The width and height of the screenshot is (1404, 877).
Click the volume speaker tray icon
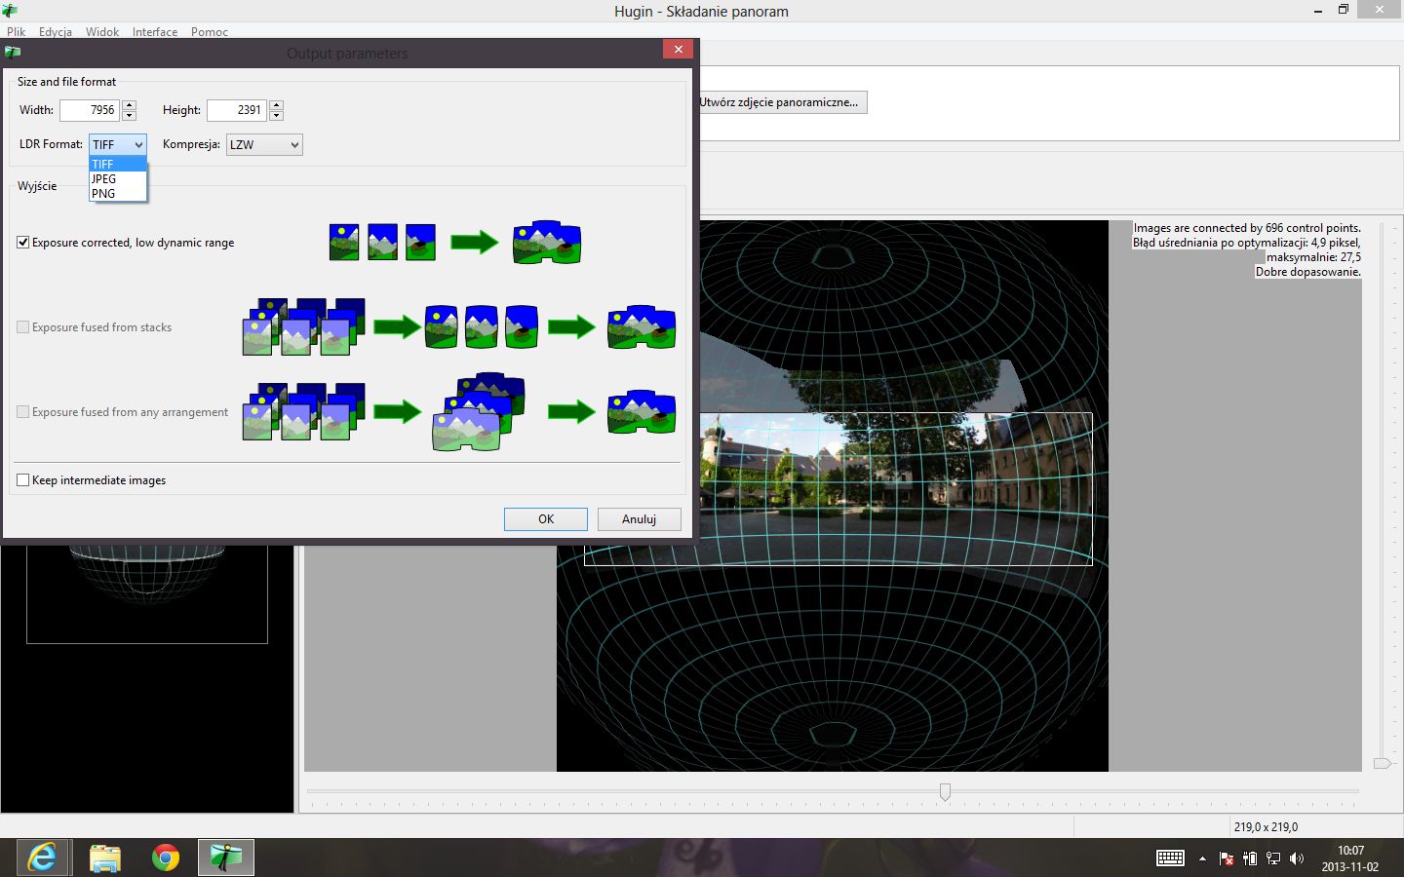click(1297, 858)
